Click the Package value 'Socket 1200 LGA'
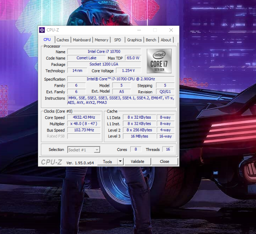 tap(104, 64)
